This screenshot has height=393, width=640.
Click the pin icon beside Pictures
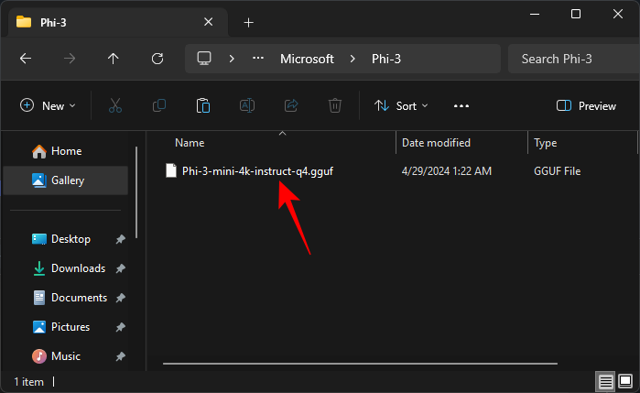pos(120,327)
